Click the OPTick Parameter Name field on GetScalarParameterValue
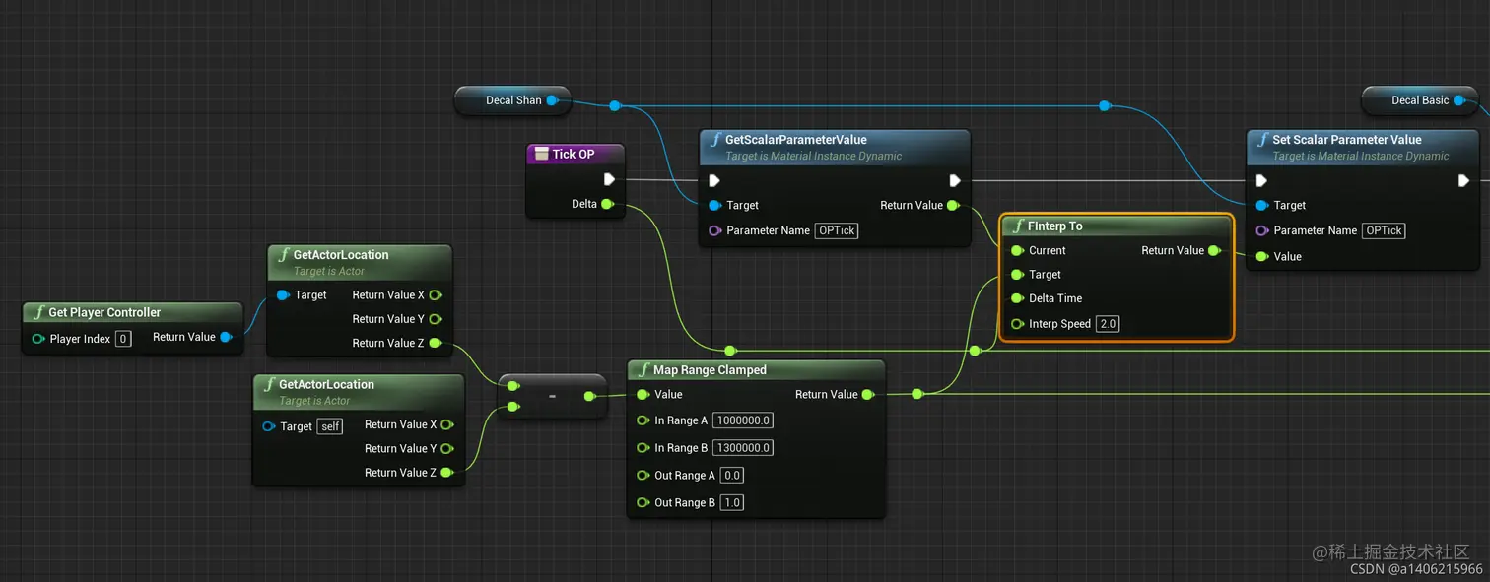 (837, 230)
